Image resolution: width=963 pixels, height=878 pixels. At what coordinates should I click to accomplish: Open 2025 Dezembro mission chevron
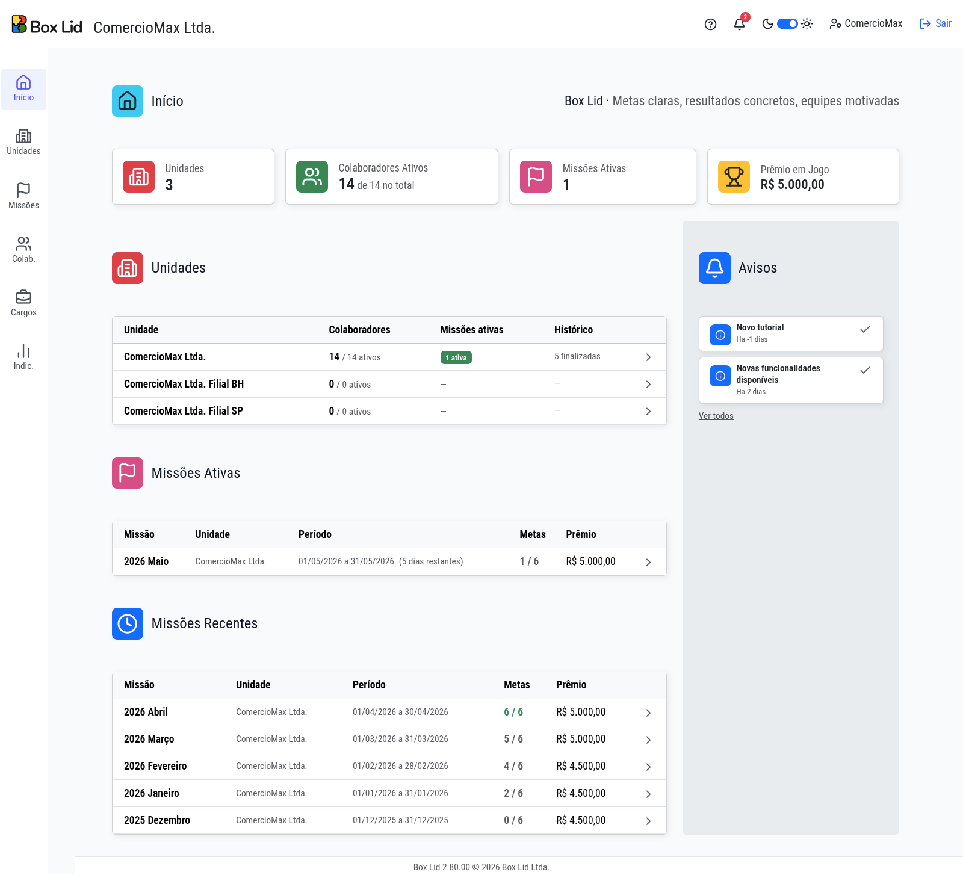[648, 821]
